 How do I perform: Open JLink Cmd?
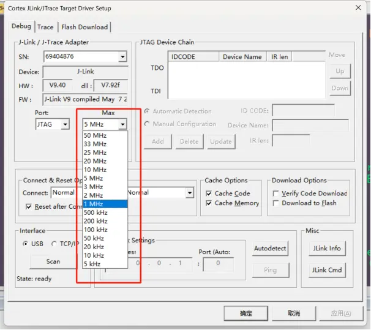pos(327,270)
